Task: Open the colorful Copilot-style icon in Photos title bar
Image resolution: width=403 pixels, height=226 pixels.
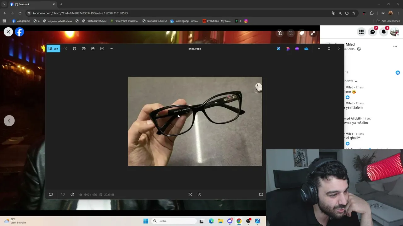Action: (288, 49)
